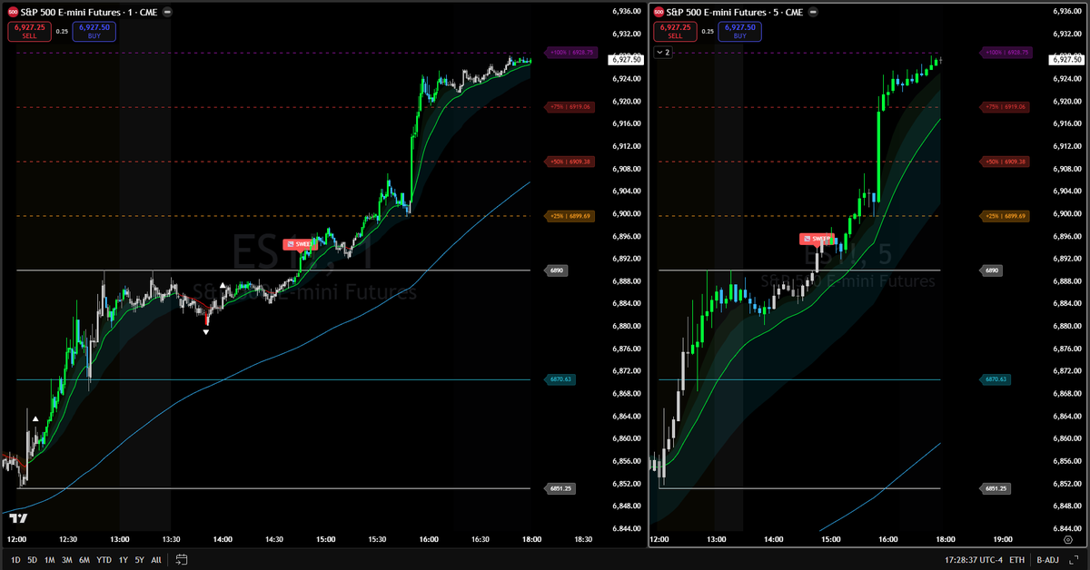Click the 6890 level label on right chart
The image size is (1090, 570).
click(992, 270)
